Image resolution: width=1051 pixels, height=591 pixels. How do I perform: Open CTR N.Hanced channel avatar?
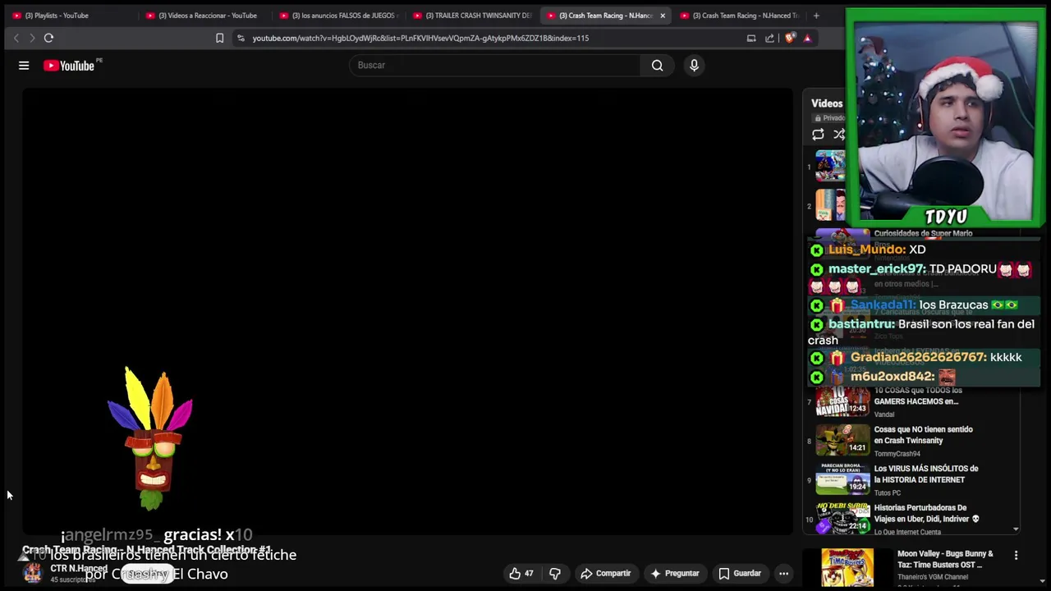point(33,573)
